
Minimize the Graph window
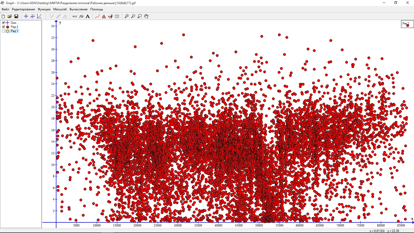(384, 3)
